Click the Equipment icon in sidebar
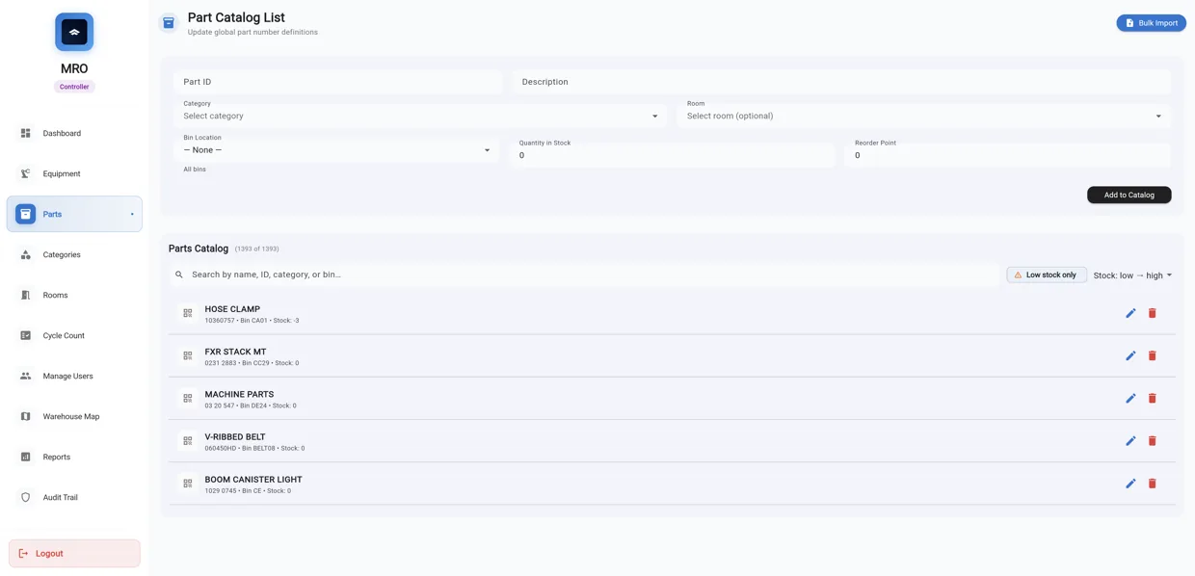 (26, 173)
